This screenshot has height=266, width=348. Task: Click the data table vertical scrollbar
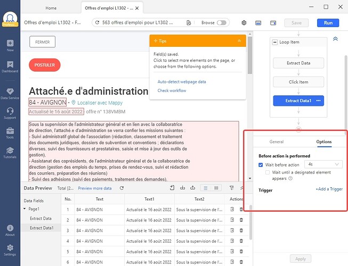[x=251, y=222]
